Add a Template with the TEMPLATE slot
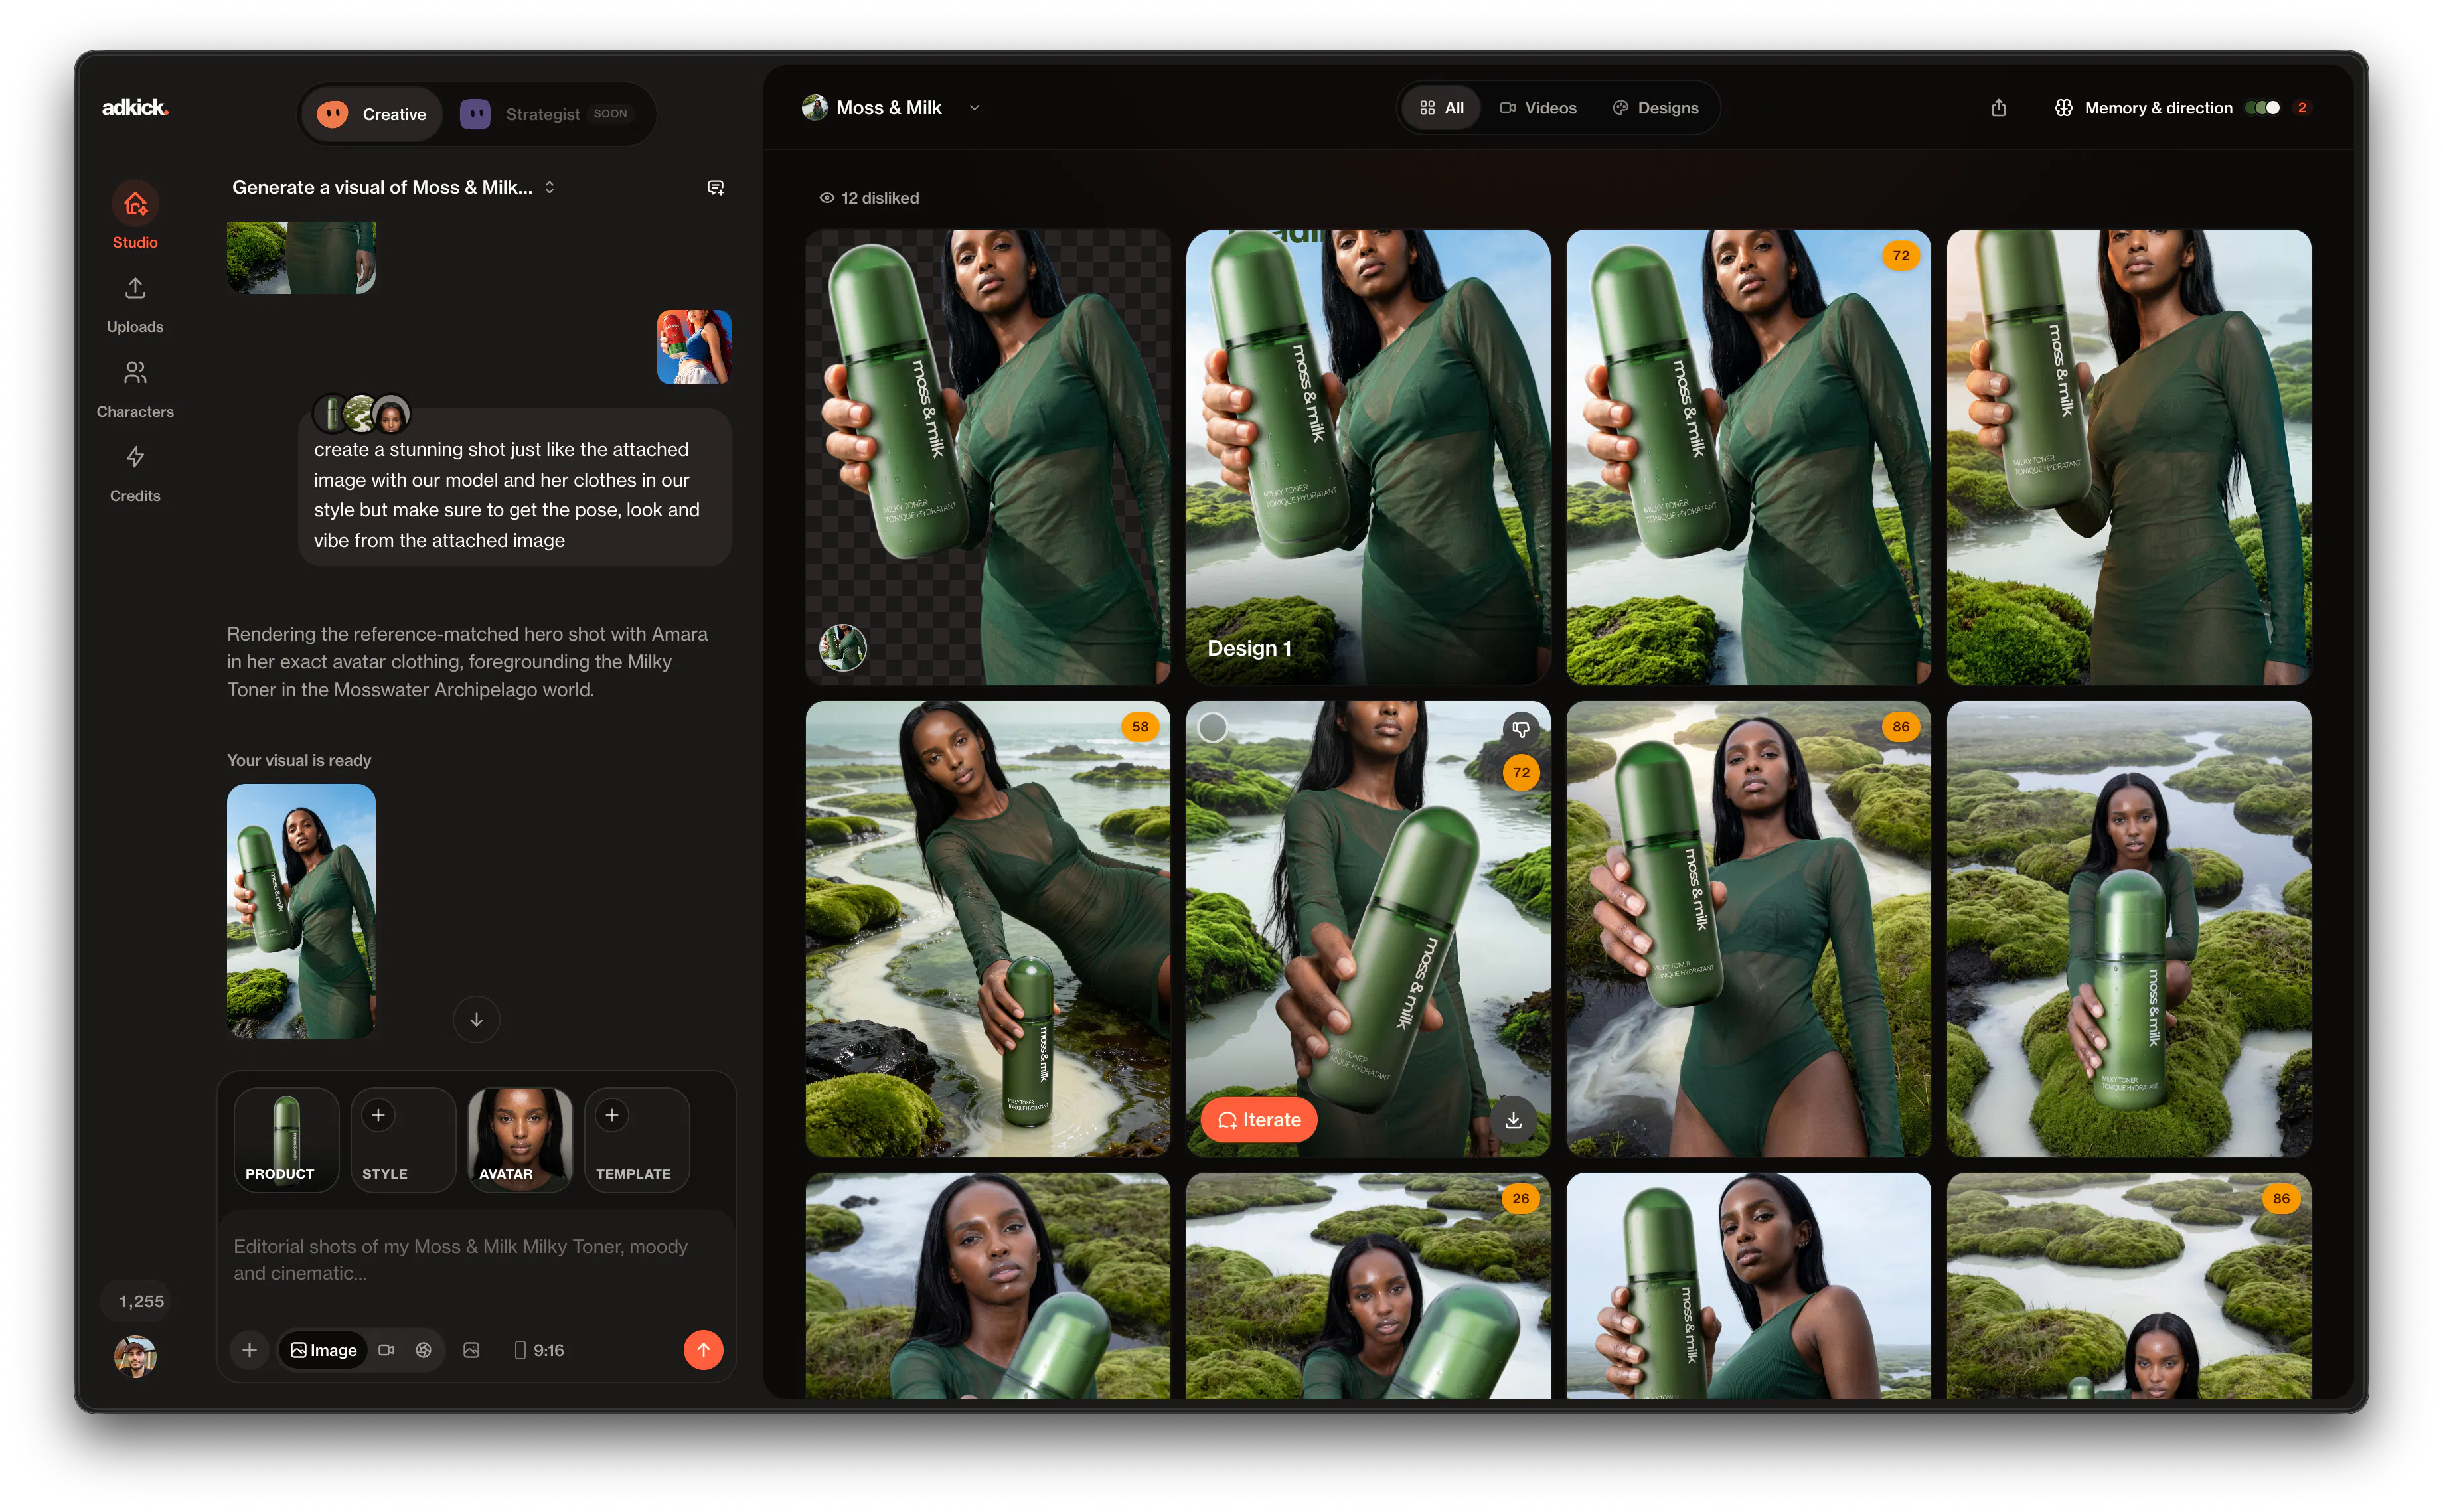 (637, 1140)
